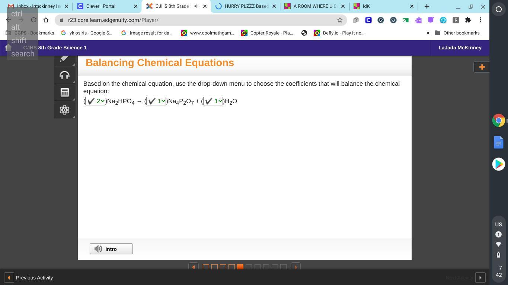508x285 pixels.
Task: Bookmark this page with the star icon
Action: [340, 20]
